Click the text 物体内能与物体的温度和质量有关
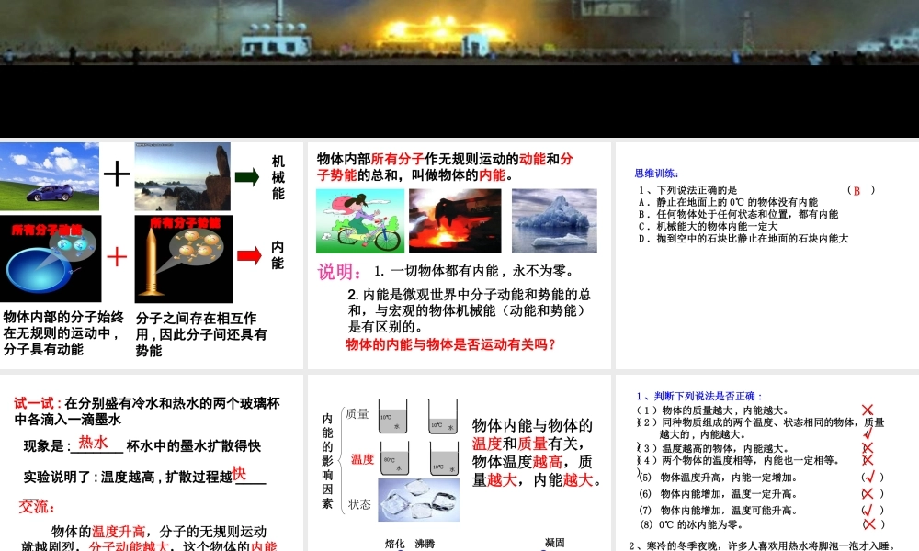 (532, 434)
